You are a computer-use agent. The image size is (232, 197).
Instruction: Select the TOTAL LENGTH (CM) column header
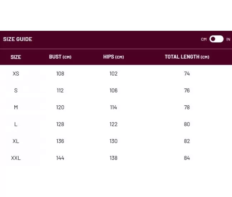187,57
